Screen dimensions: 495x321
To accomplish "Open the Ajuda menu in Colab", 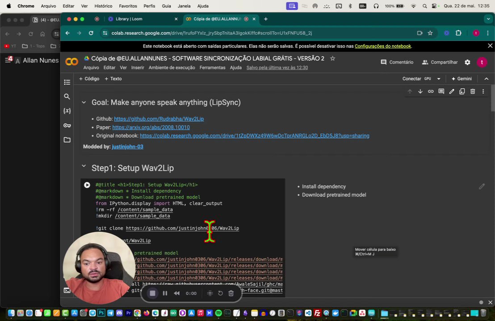I will 236,67.
